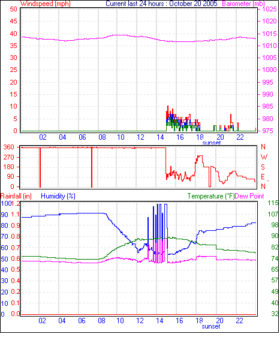
Task: Click the 'Rainfall (in)' legend label
Action: point(16,196)
